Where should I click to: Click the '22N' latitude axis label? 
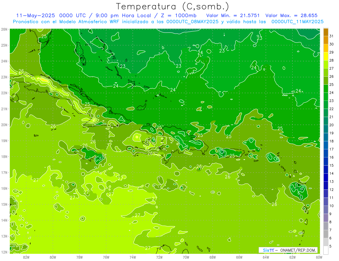(4, 93)
